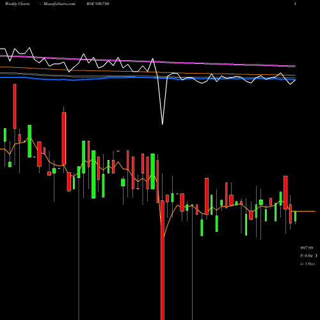Viewport: 320px width, 320px height.
Task: Click the 'in 3 Days' text
Action: pos(307,264)
